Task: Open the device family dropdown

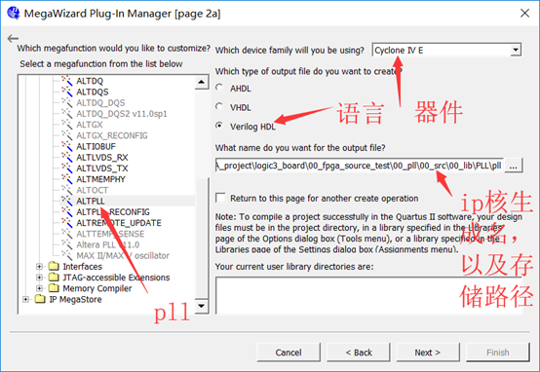Action: (516, 50)
